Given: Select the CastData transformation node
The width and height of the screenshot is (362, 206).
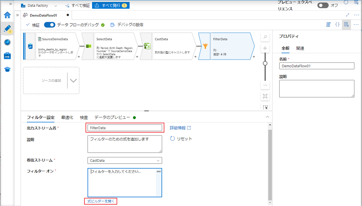Looking at the screenshot, I should [x=168, y=46].
